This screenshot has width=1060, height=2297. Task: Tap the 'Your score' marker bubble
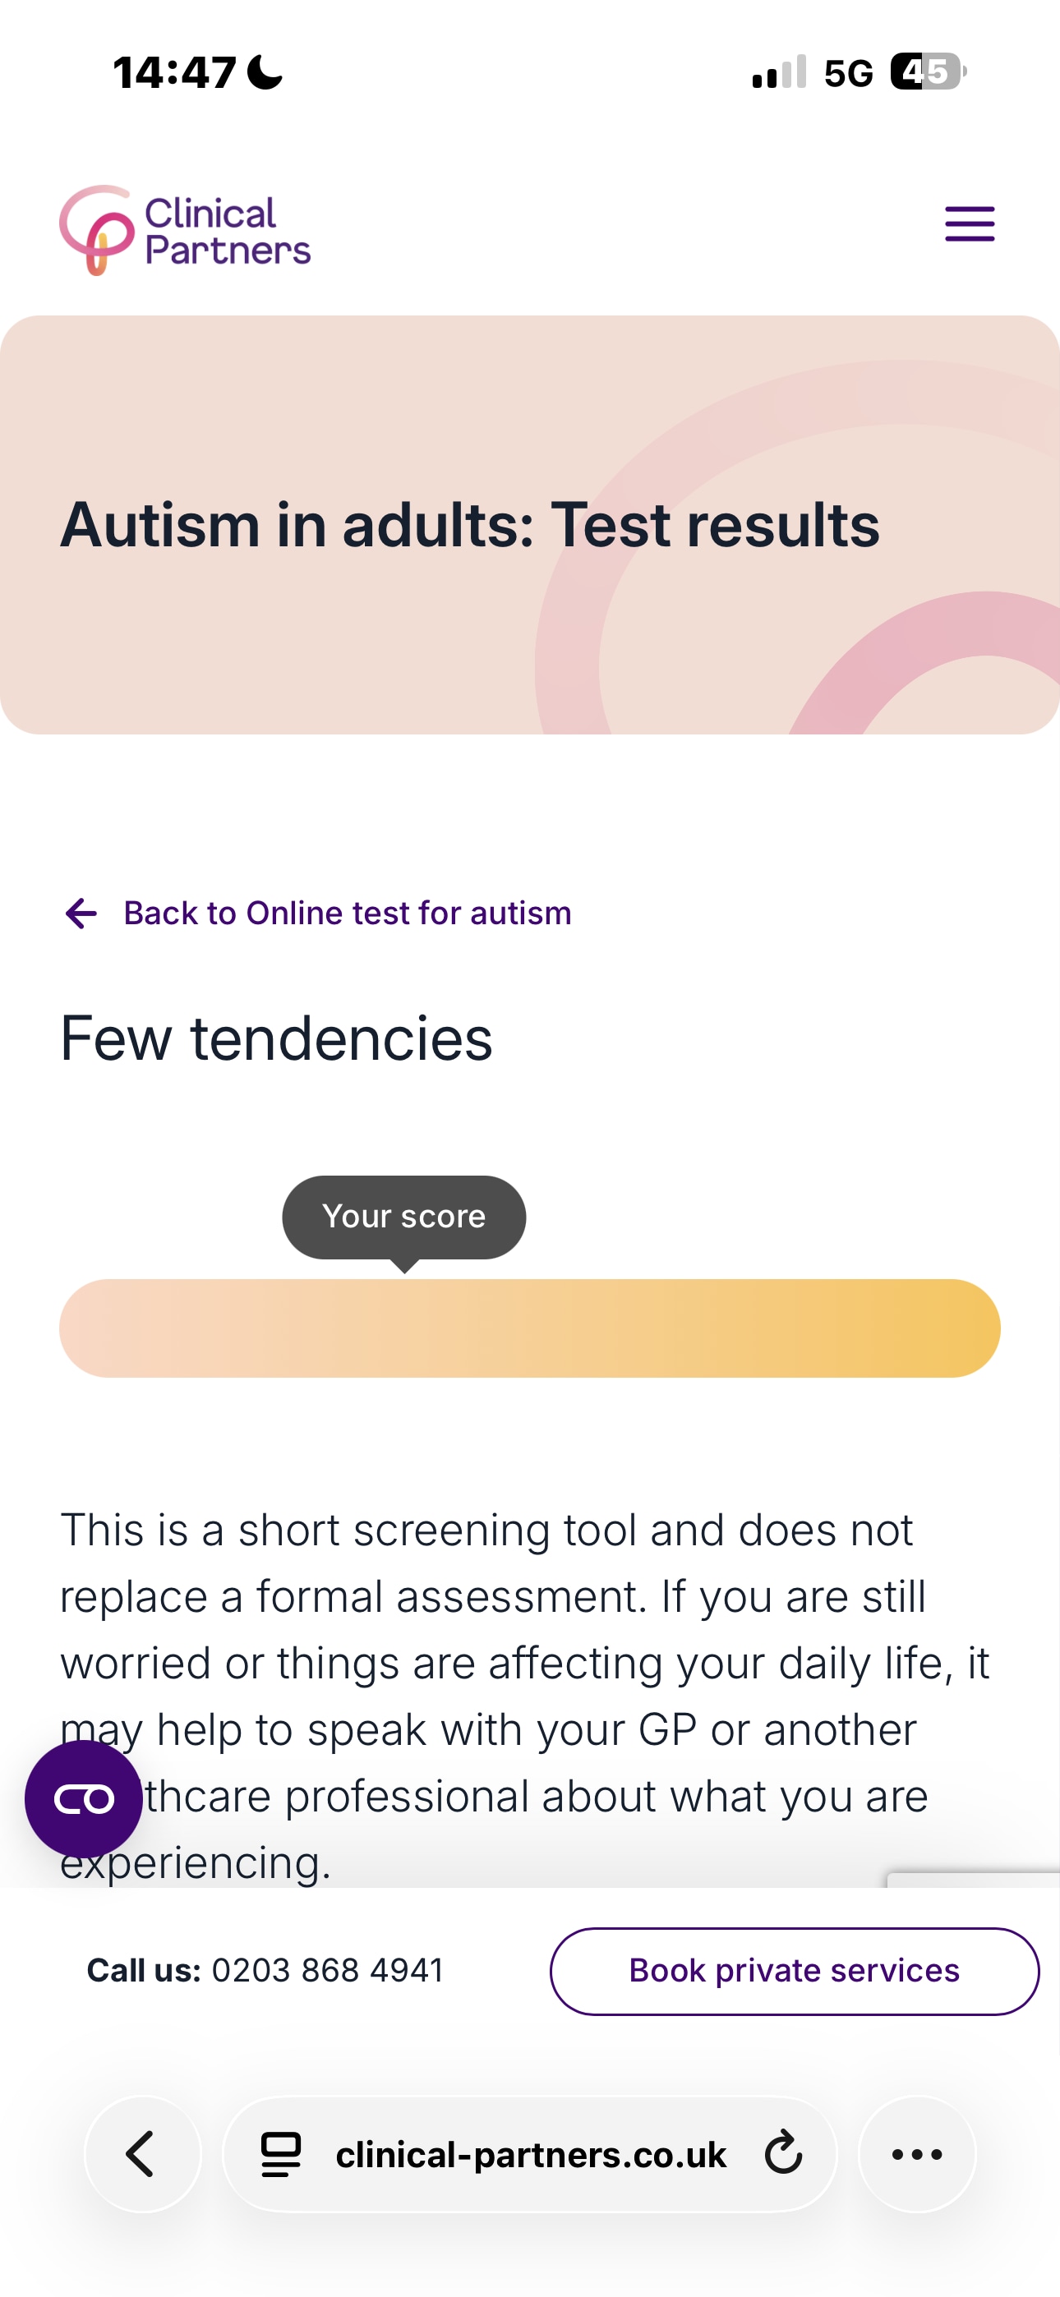(403, 1218)
